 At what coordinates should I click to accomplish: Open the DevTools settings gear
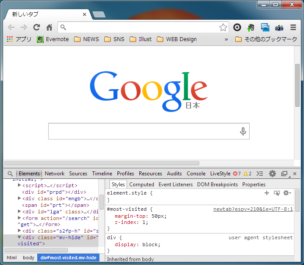pyautogui.click(x=272, y=174)
